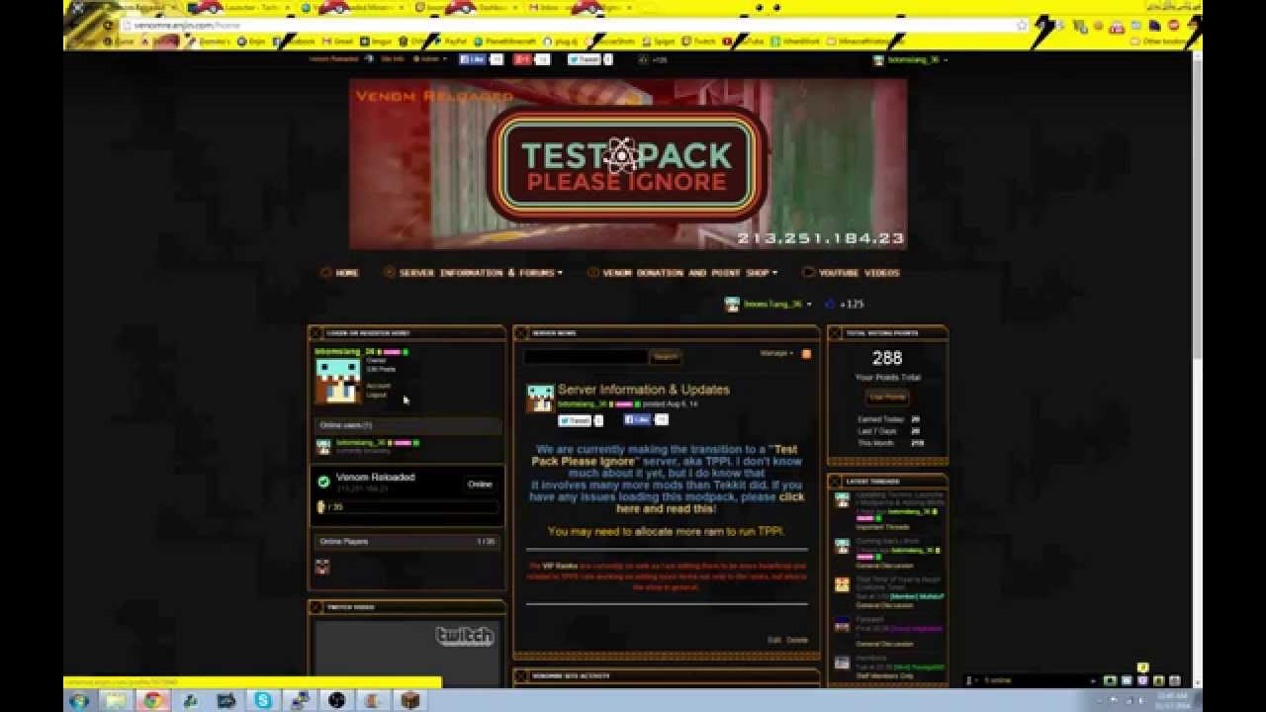The width and height of the screenshot is (1266, 712).
Task: Click the Twitch logo in the video panel
Action: point(464,636)
